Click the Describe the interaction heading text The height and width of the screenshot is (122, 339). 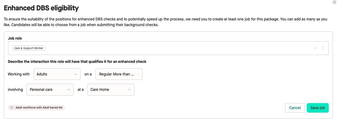click(77, 62)
